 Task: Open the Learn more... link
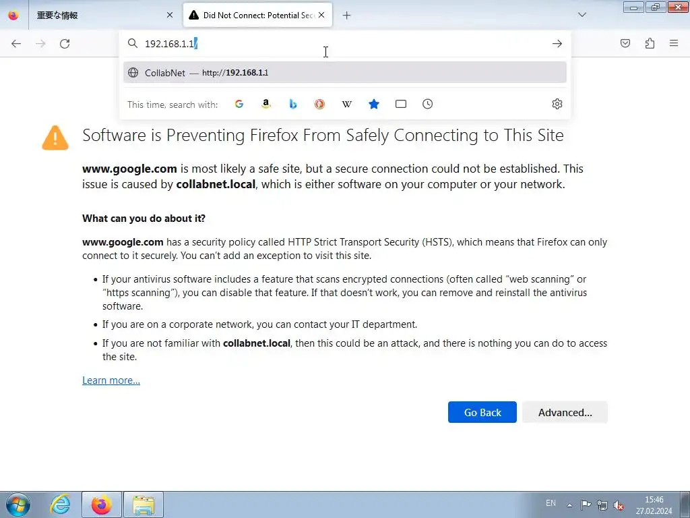pos(111,380)
